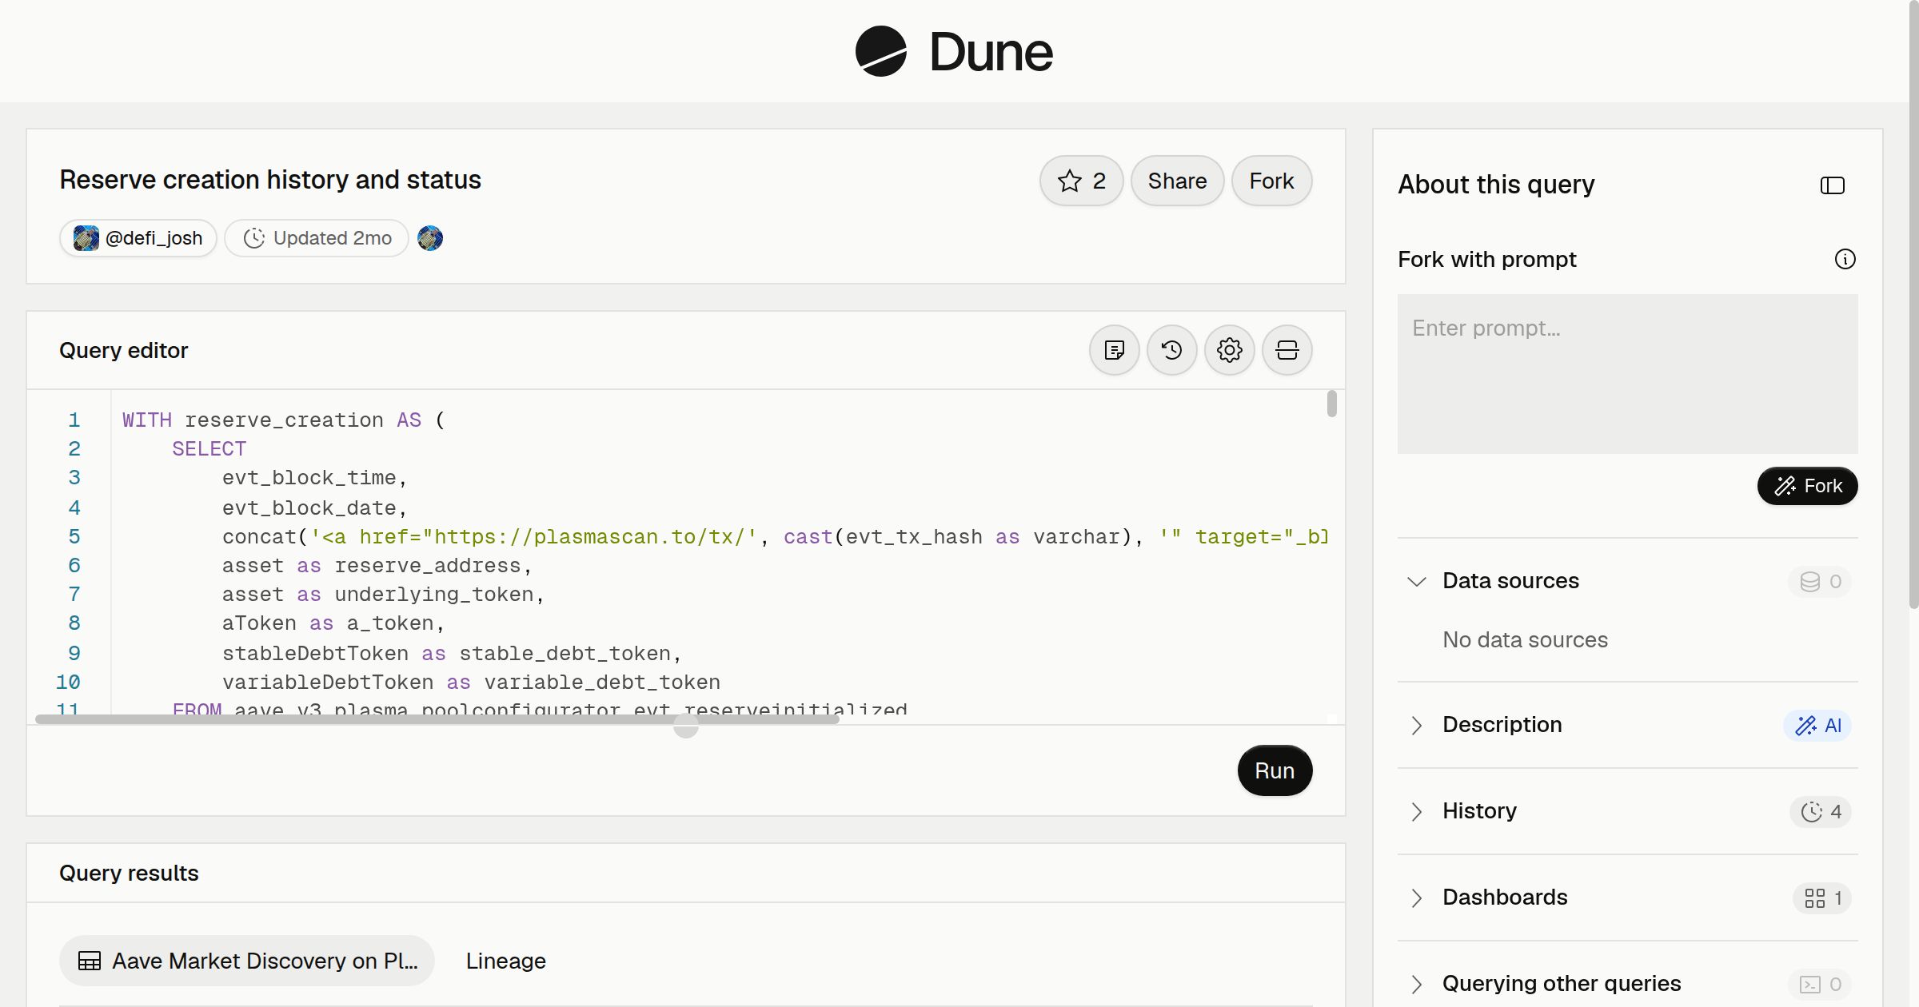Click the query title text
This screenshot has height=1007, width=1919.
pyautogui.click(x=270, y=180)
